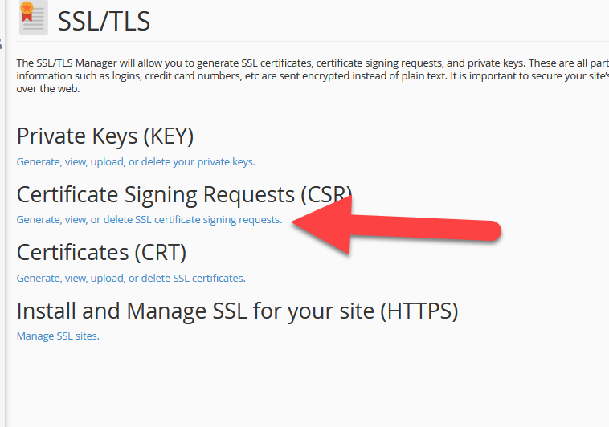Click the left sidebar vertical border
This screenshot has height=427, width=609.
6,213
